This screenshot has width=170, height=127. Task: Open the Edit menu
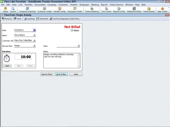8,5
